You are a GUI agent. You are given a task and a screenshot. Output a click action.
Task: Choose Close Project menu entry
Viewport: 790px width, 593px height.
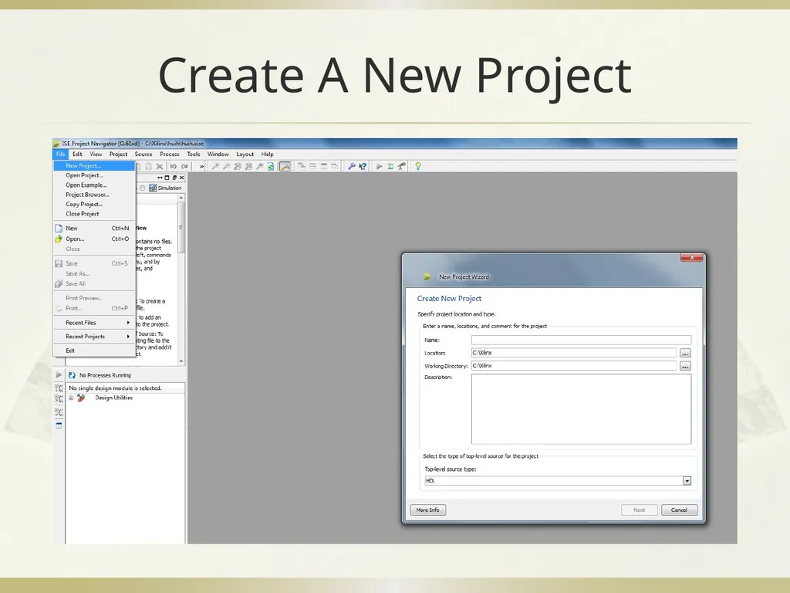[x=94, y=214]
